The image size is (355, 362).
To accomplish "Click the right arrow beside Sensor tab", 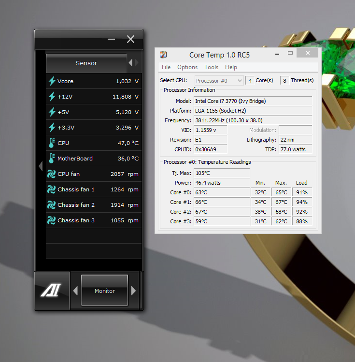I will coord(137,62).
